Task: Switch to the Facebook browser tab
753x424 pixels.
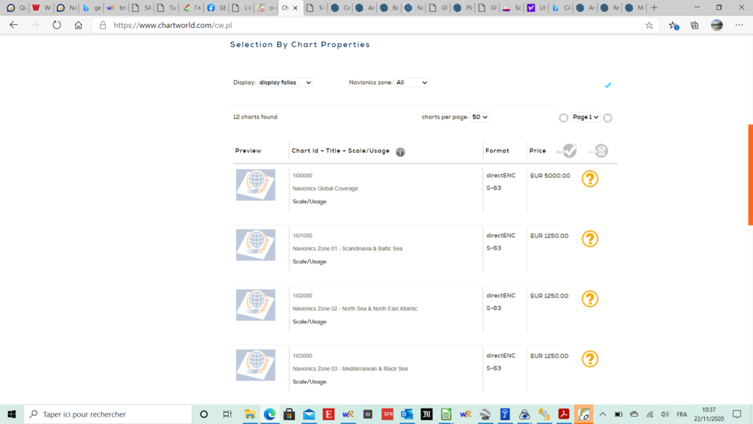Action: point(217,7)
